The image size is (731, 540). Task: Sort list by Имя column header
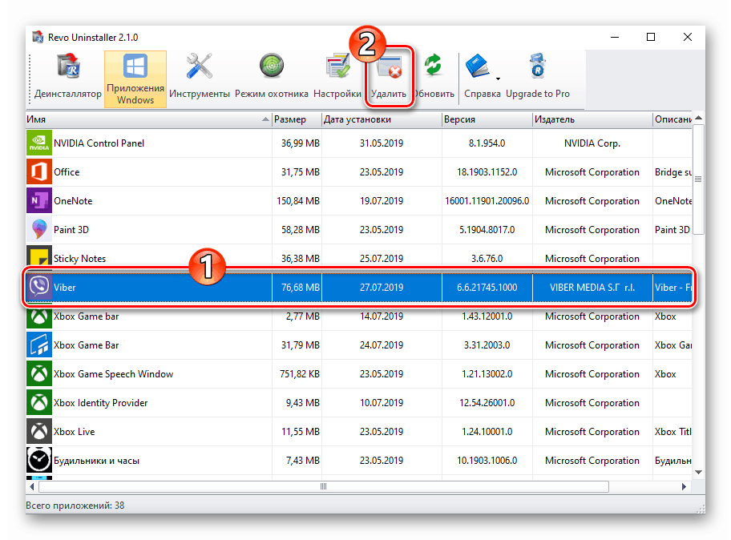144,119
